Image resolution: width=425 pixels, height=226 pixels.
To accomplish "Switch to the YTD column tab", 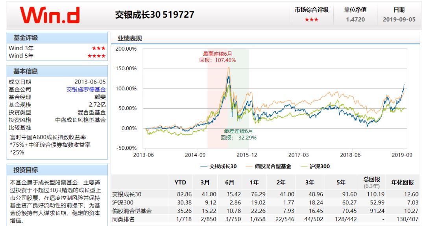I will pos(180,182).
